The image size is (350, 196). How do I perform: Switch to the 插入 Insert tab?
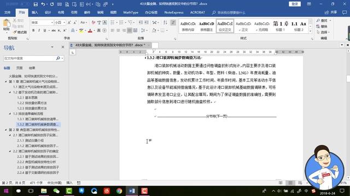(34, 13)
